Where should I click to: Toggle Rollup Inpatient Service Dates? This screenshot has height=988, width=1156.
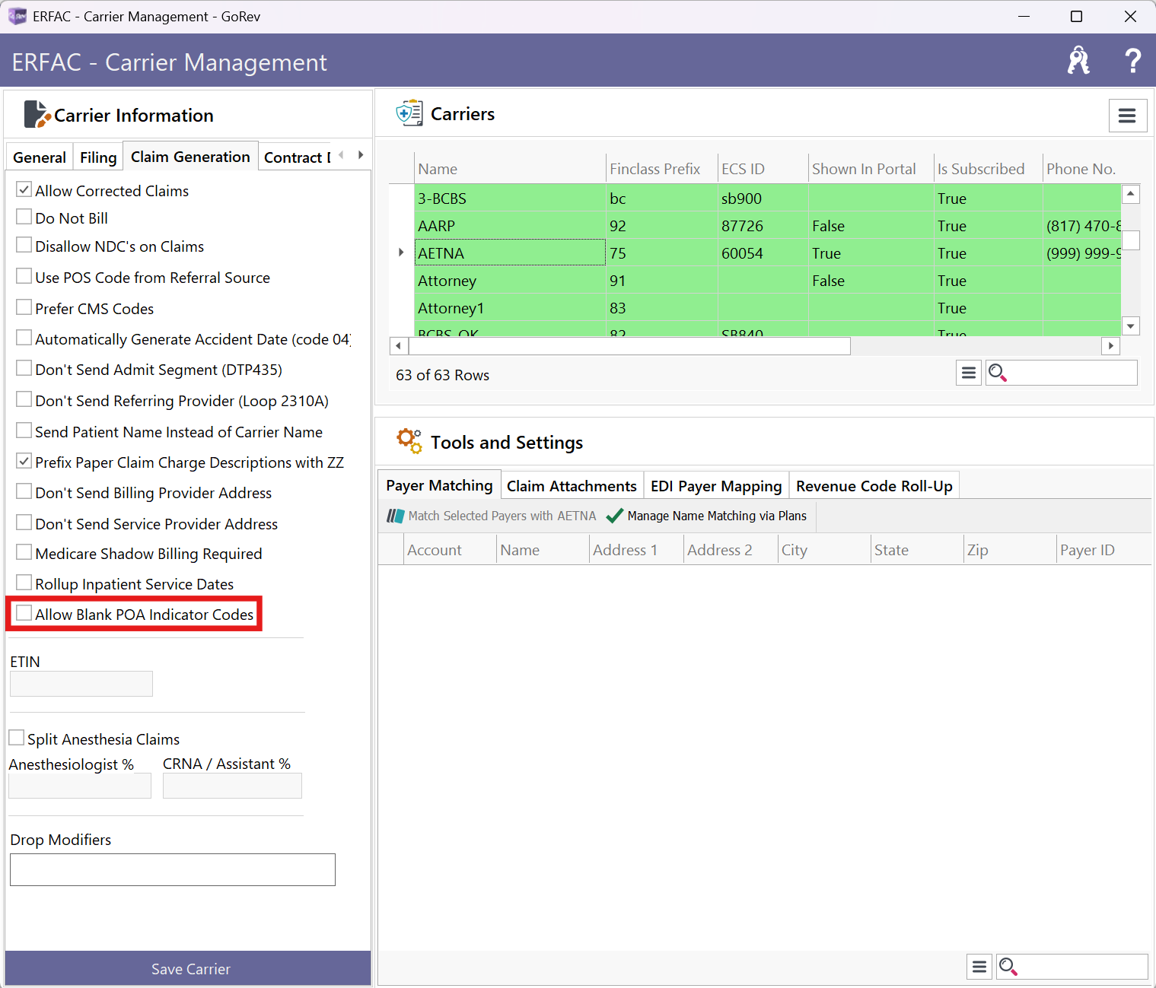pos(24,583)
